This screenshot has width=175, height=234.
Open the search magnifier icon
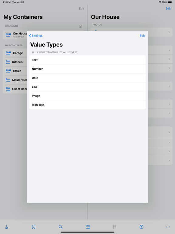[60, 227]
